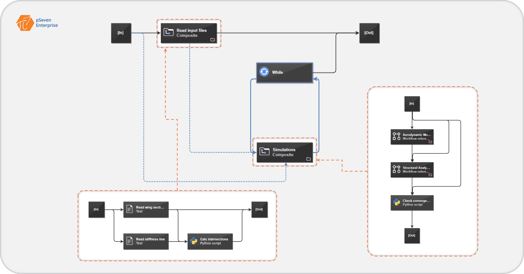Screen dimensions: 524x274
Task: Click the workflow icon on Aerodynamic Mo... block
Action: click(x=397, y=136)
